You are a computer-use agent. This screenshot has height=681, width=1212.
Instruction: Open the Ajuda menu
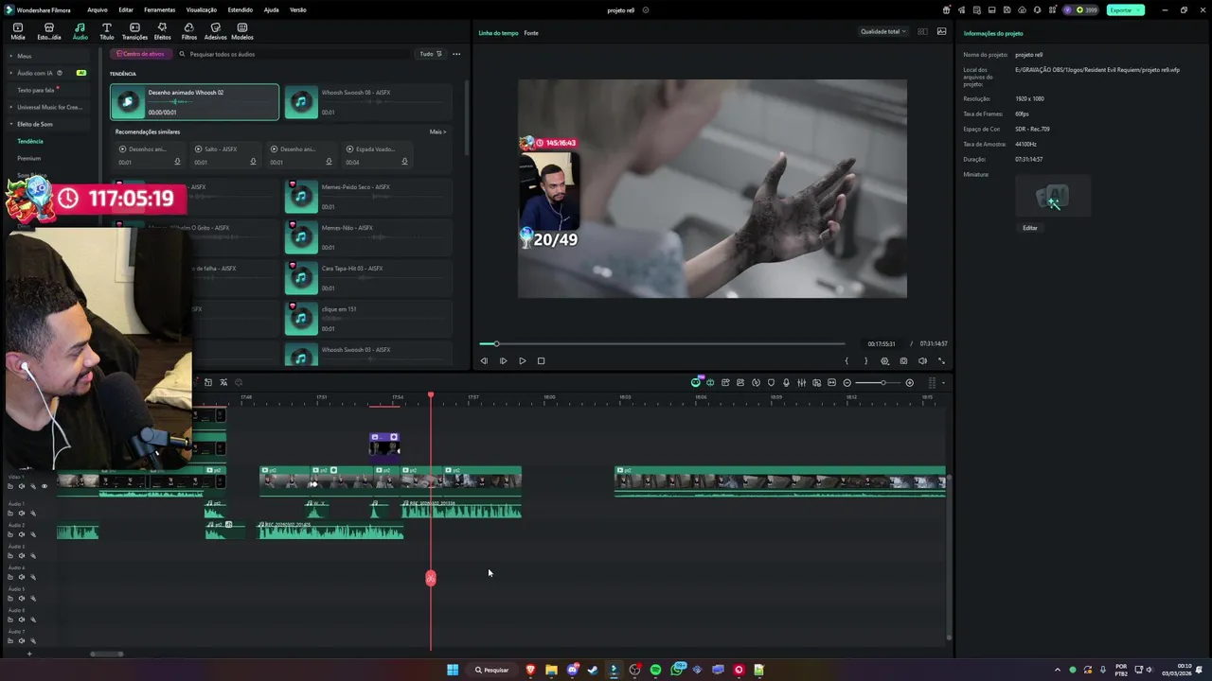coord(271,9)
